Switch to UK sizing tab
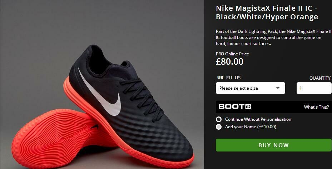Screen dimensions: 332x169 click(x=220, y=78)
